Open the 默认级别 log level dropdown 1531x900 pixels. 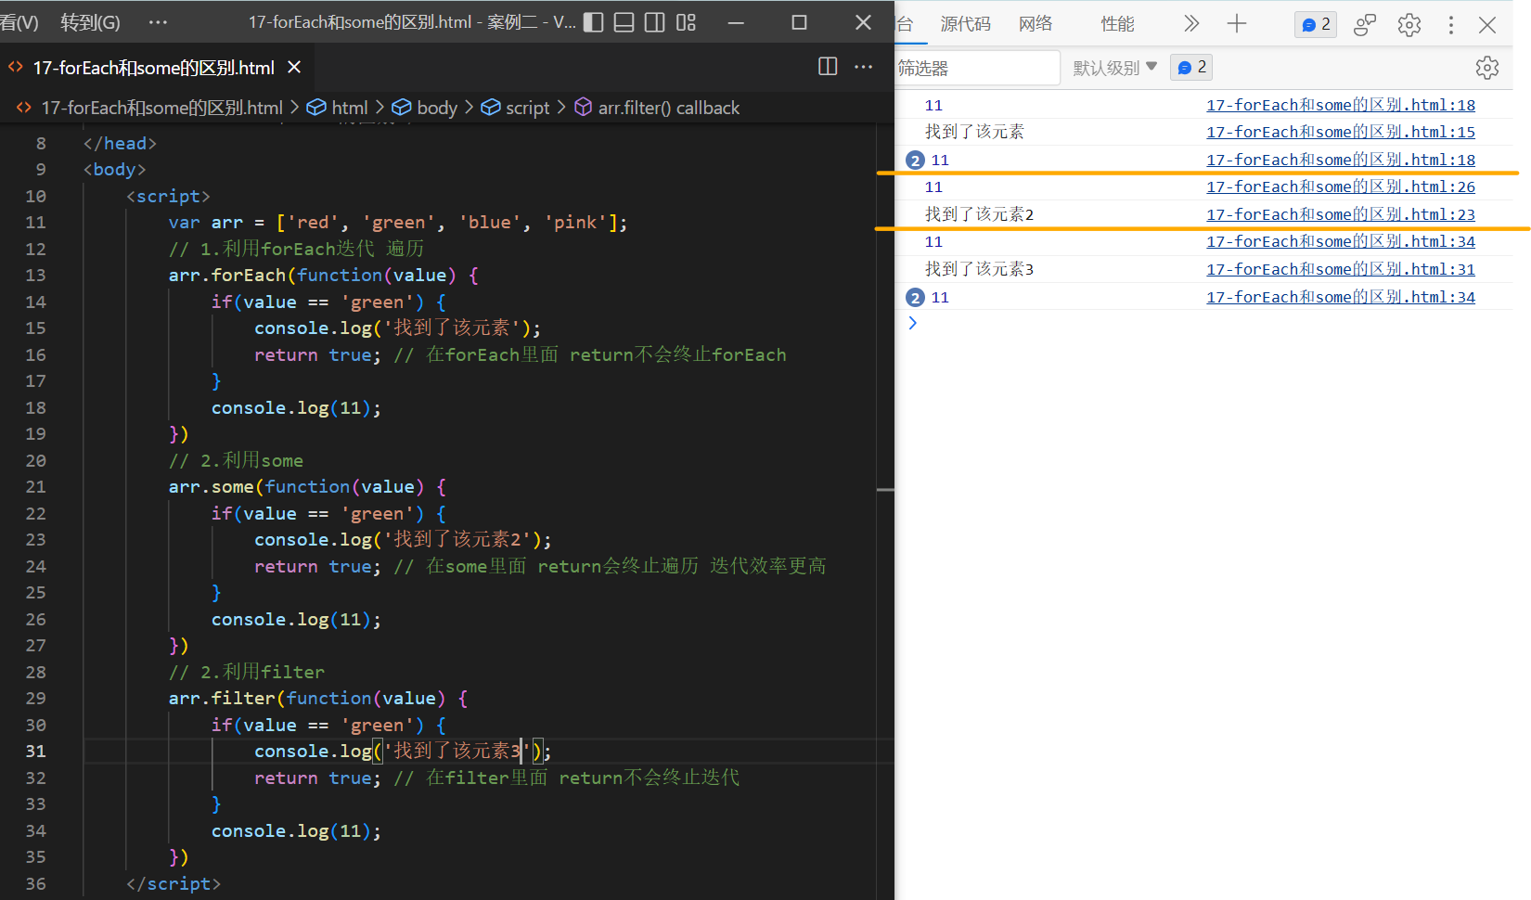(x=1115, y=68)
